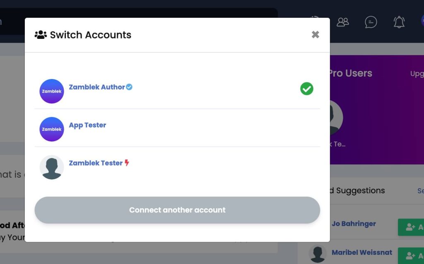Add Maribel Weissnat as a friend

pos(411,255)
